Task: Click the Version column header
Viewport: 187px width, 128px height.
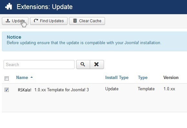Action: pos(171,77)
